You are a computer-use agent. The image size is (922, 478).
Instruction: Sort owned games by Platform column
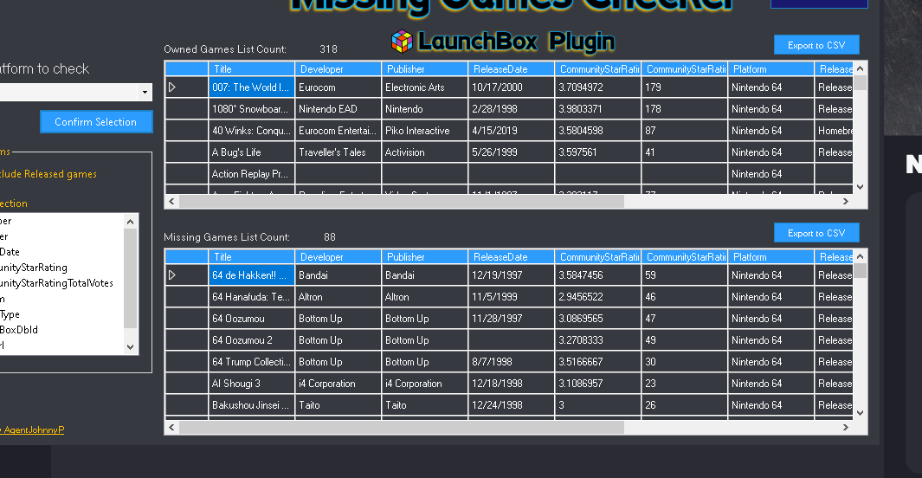(x=770, y=68)
